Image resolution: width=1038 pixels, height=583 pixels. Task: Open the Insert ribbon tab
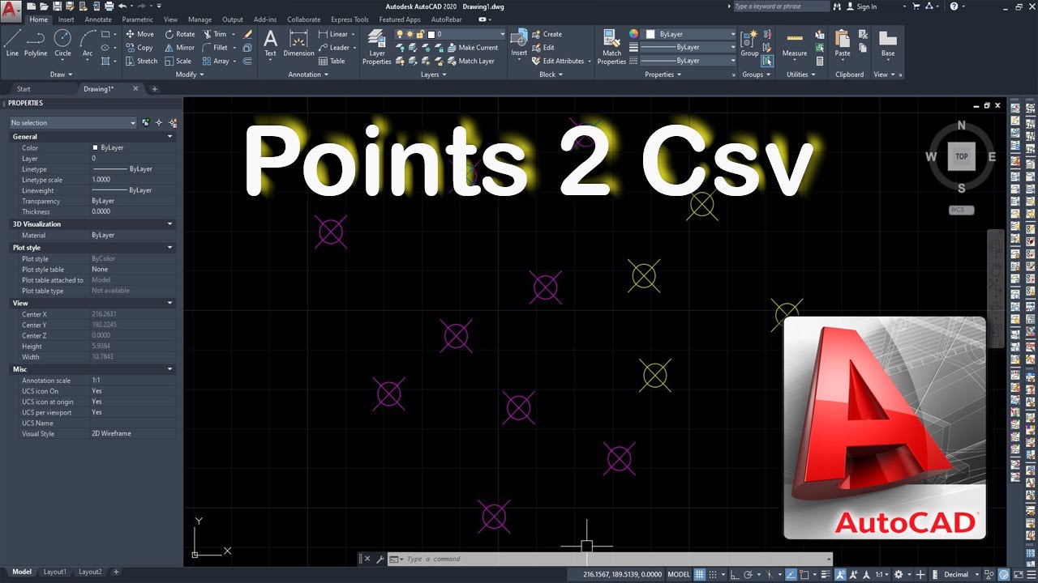(66, 19)
